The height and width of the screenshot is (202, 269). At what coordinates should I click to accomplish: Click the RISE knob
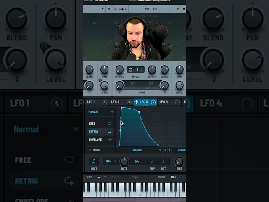[179, 162]
